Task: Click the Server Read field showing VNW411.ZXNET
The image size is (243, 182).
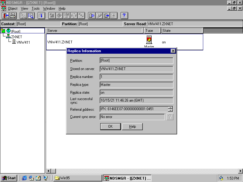Action: point(195,24)
